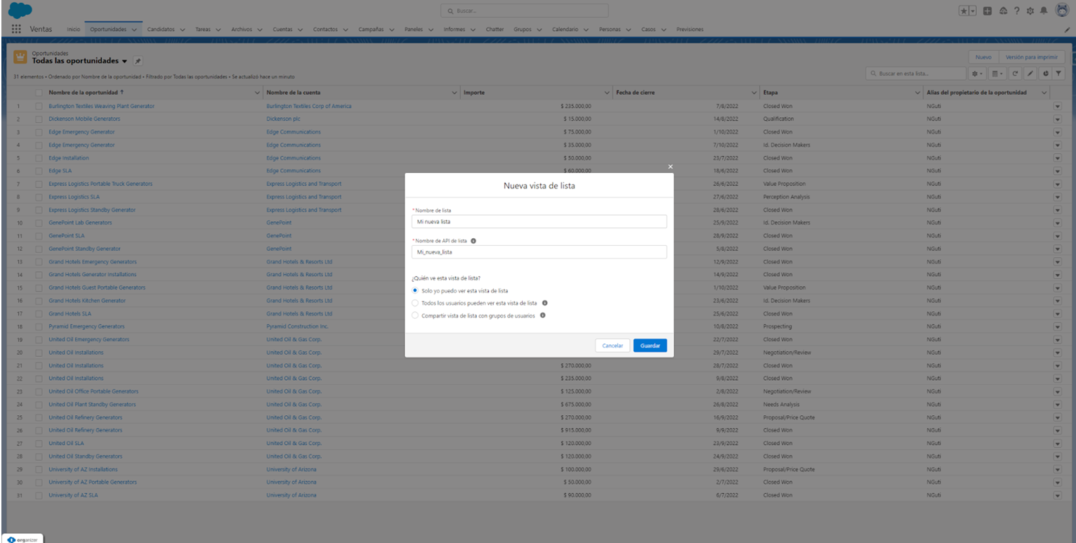1076x543 pixels.
Task: Select Solo yo puedo ver esta vista radio
Action: (x=415, y=290)
